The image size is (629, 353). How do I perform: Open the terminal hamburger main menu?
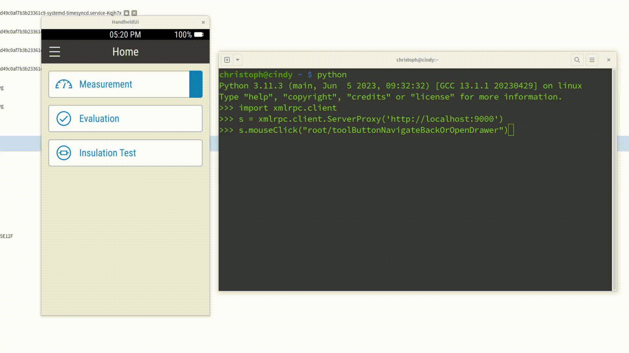click(592, 60)
